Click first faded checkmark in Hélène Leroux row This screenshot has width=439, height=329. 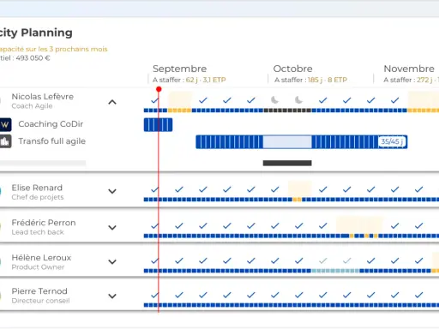click(x=323, y=260)
